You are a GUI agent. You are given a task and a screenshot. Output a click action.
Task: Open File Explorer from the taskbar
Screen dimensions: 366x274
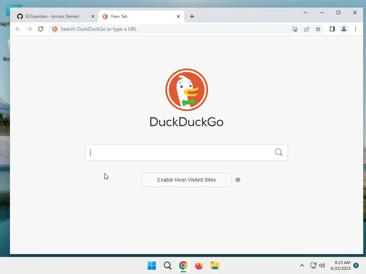tap(214, 265)
